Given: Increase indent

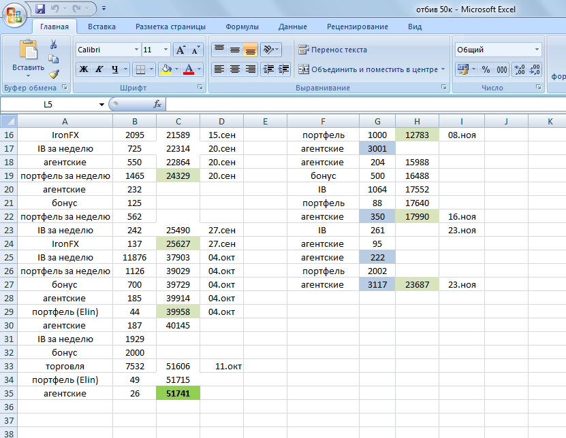Looking at the screenshot, I should tap(284, 69).
